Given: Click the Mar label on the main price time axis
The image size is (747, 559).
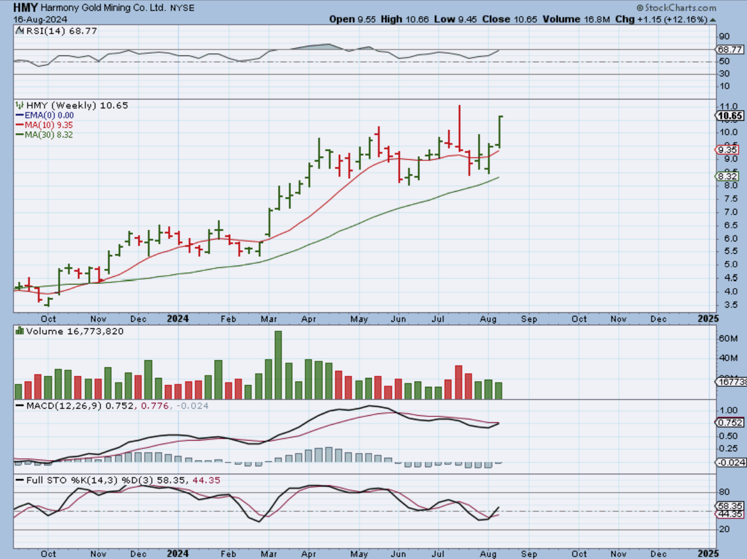Looking at the screenshot, I should [x=270, y=319].
